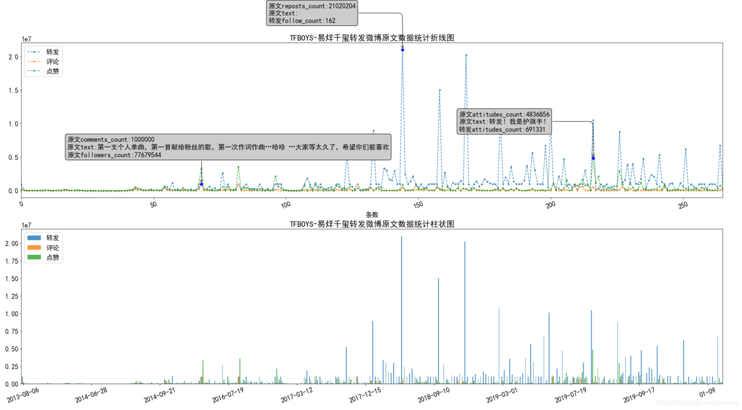Click orange 评论 swatch in bar chart legend
The image size is (742, 410).
[34, 248]
